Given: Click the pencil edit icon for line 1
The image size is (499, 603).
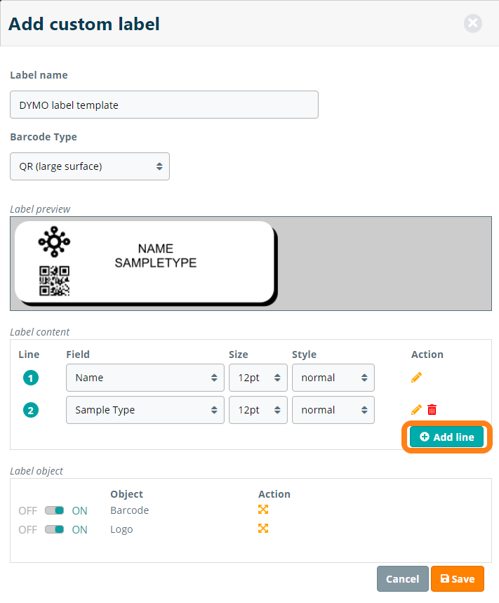Looking at the screenshot, I should point(416,378).
